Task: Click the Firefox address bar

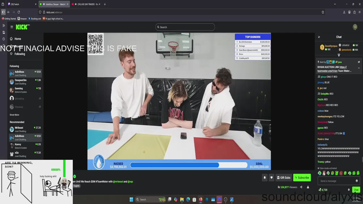Action: tap(181, 12)
